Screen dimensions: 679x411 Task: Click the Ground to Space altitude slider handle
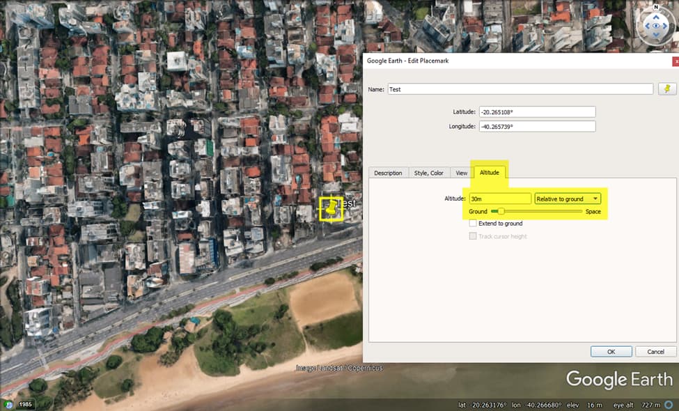(x=501, y=211)
